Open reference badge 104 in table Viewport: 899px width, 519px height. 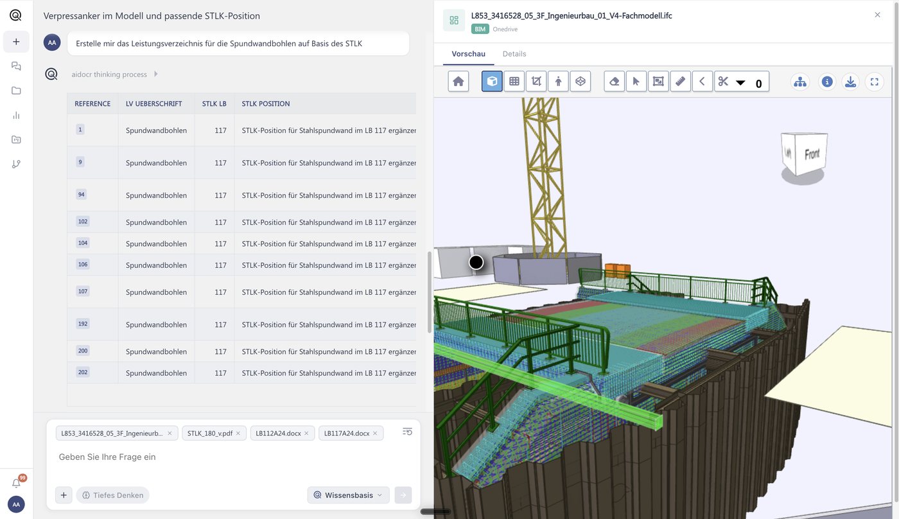[83, 243]
